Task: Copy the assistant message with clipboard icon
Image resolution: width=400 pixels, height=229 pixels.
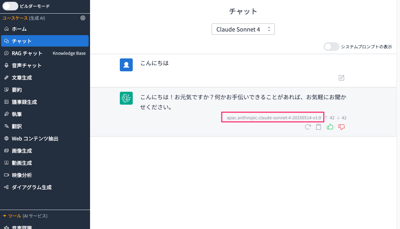Action: pos(318,127)
